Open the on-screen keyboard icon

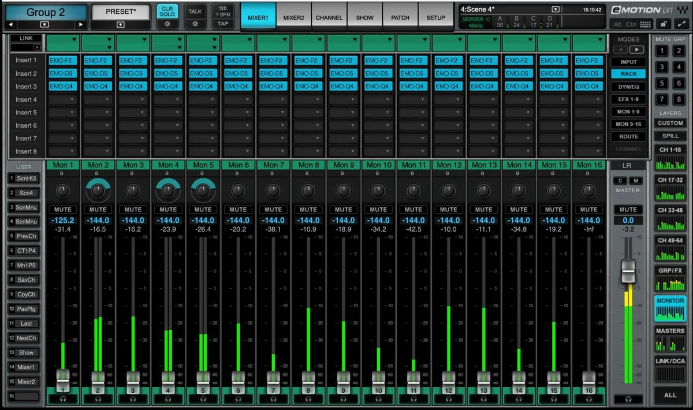point(646,24)
